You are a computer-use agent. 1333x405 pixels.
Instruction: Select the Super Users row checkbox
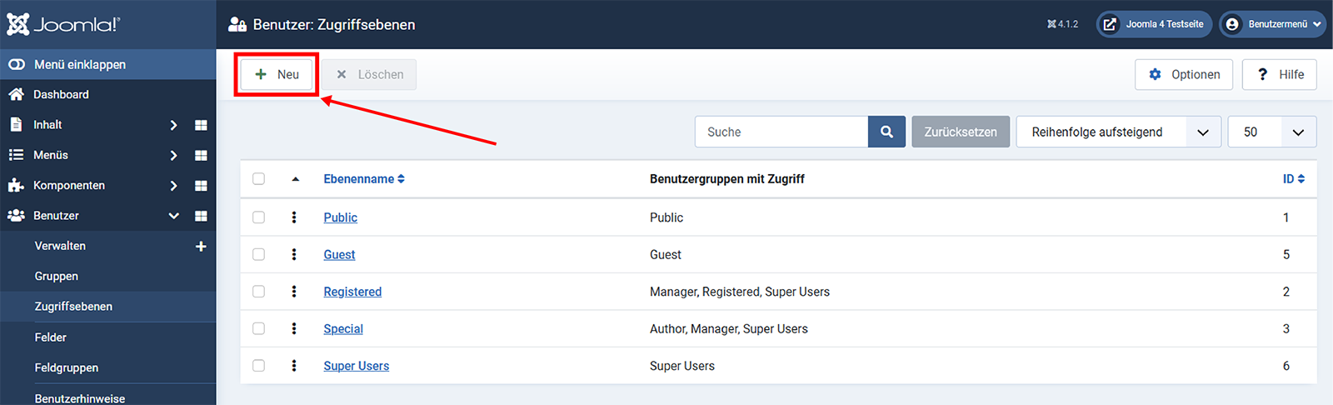coord(258,366)
